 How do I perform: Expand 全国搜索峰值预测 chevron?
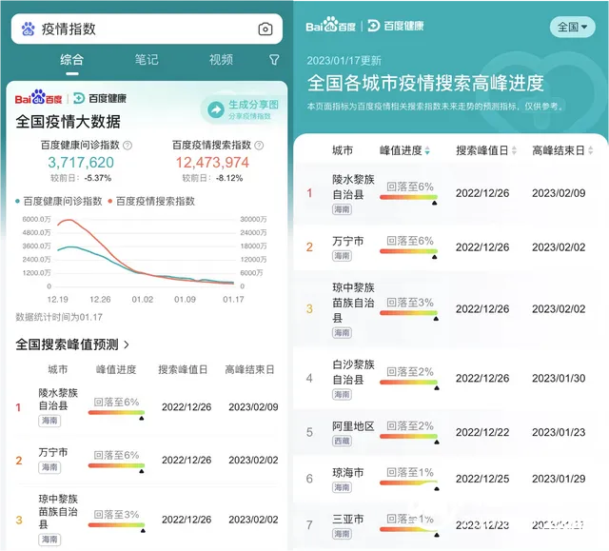click(x=127, y=344)
